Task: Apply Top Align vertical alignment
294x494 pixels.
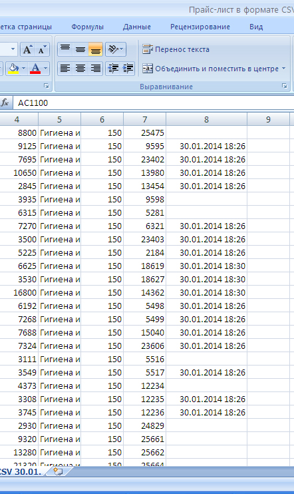Action: click(65, 49)
